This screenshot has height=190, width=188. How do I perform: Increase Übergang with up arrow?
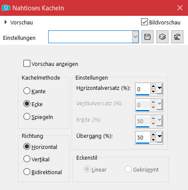[x=153, y=135]
